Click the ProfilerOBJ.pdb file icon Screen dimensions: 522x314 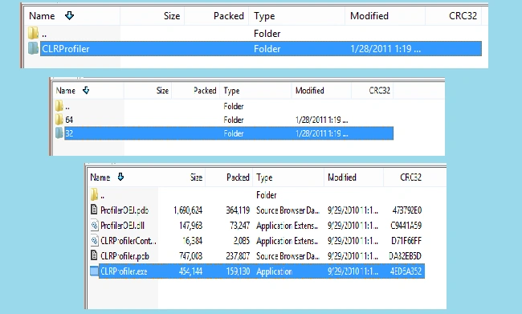(x=94, y=210)
